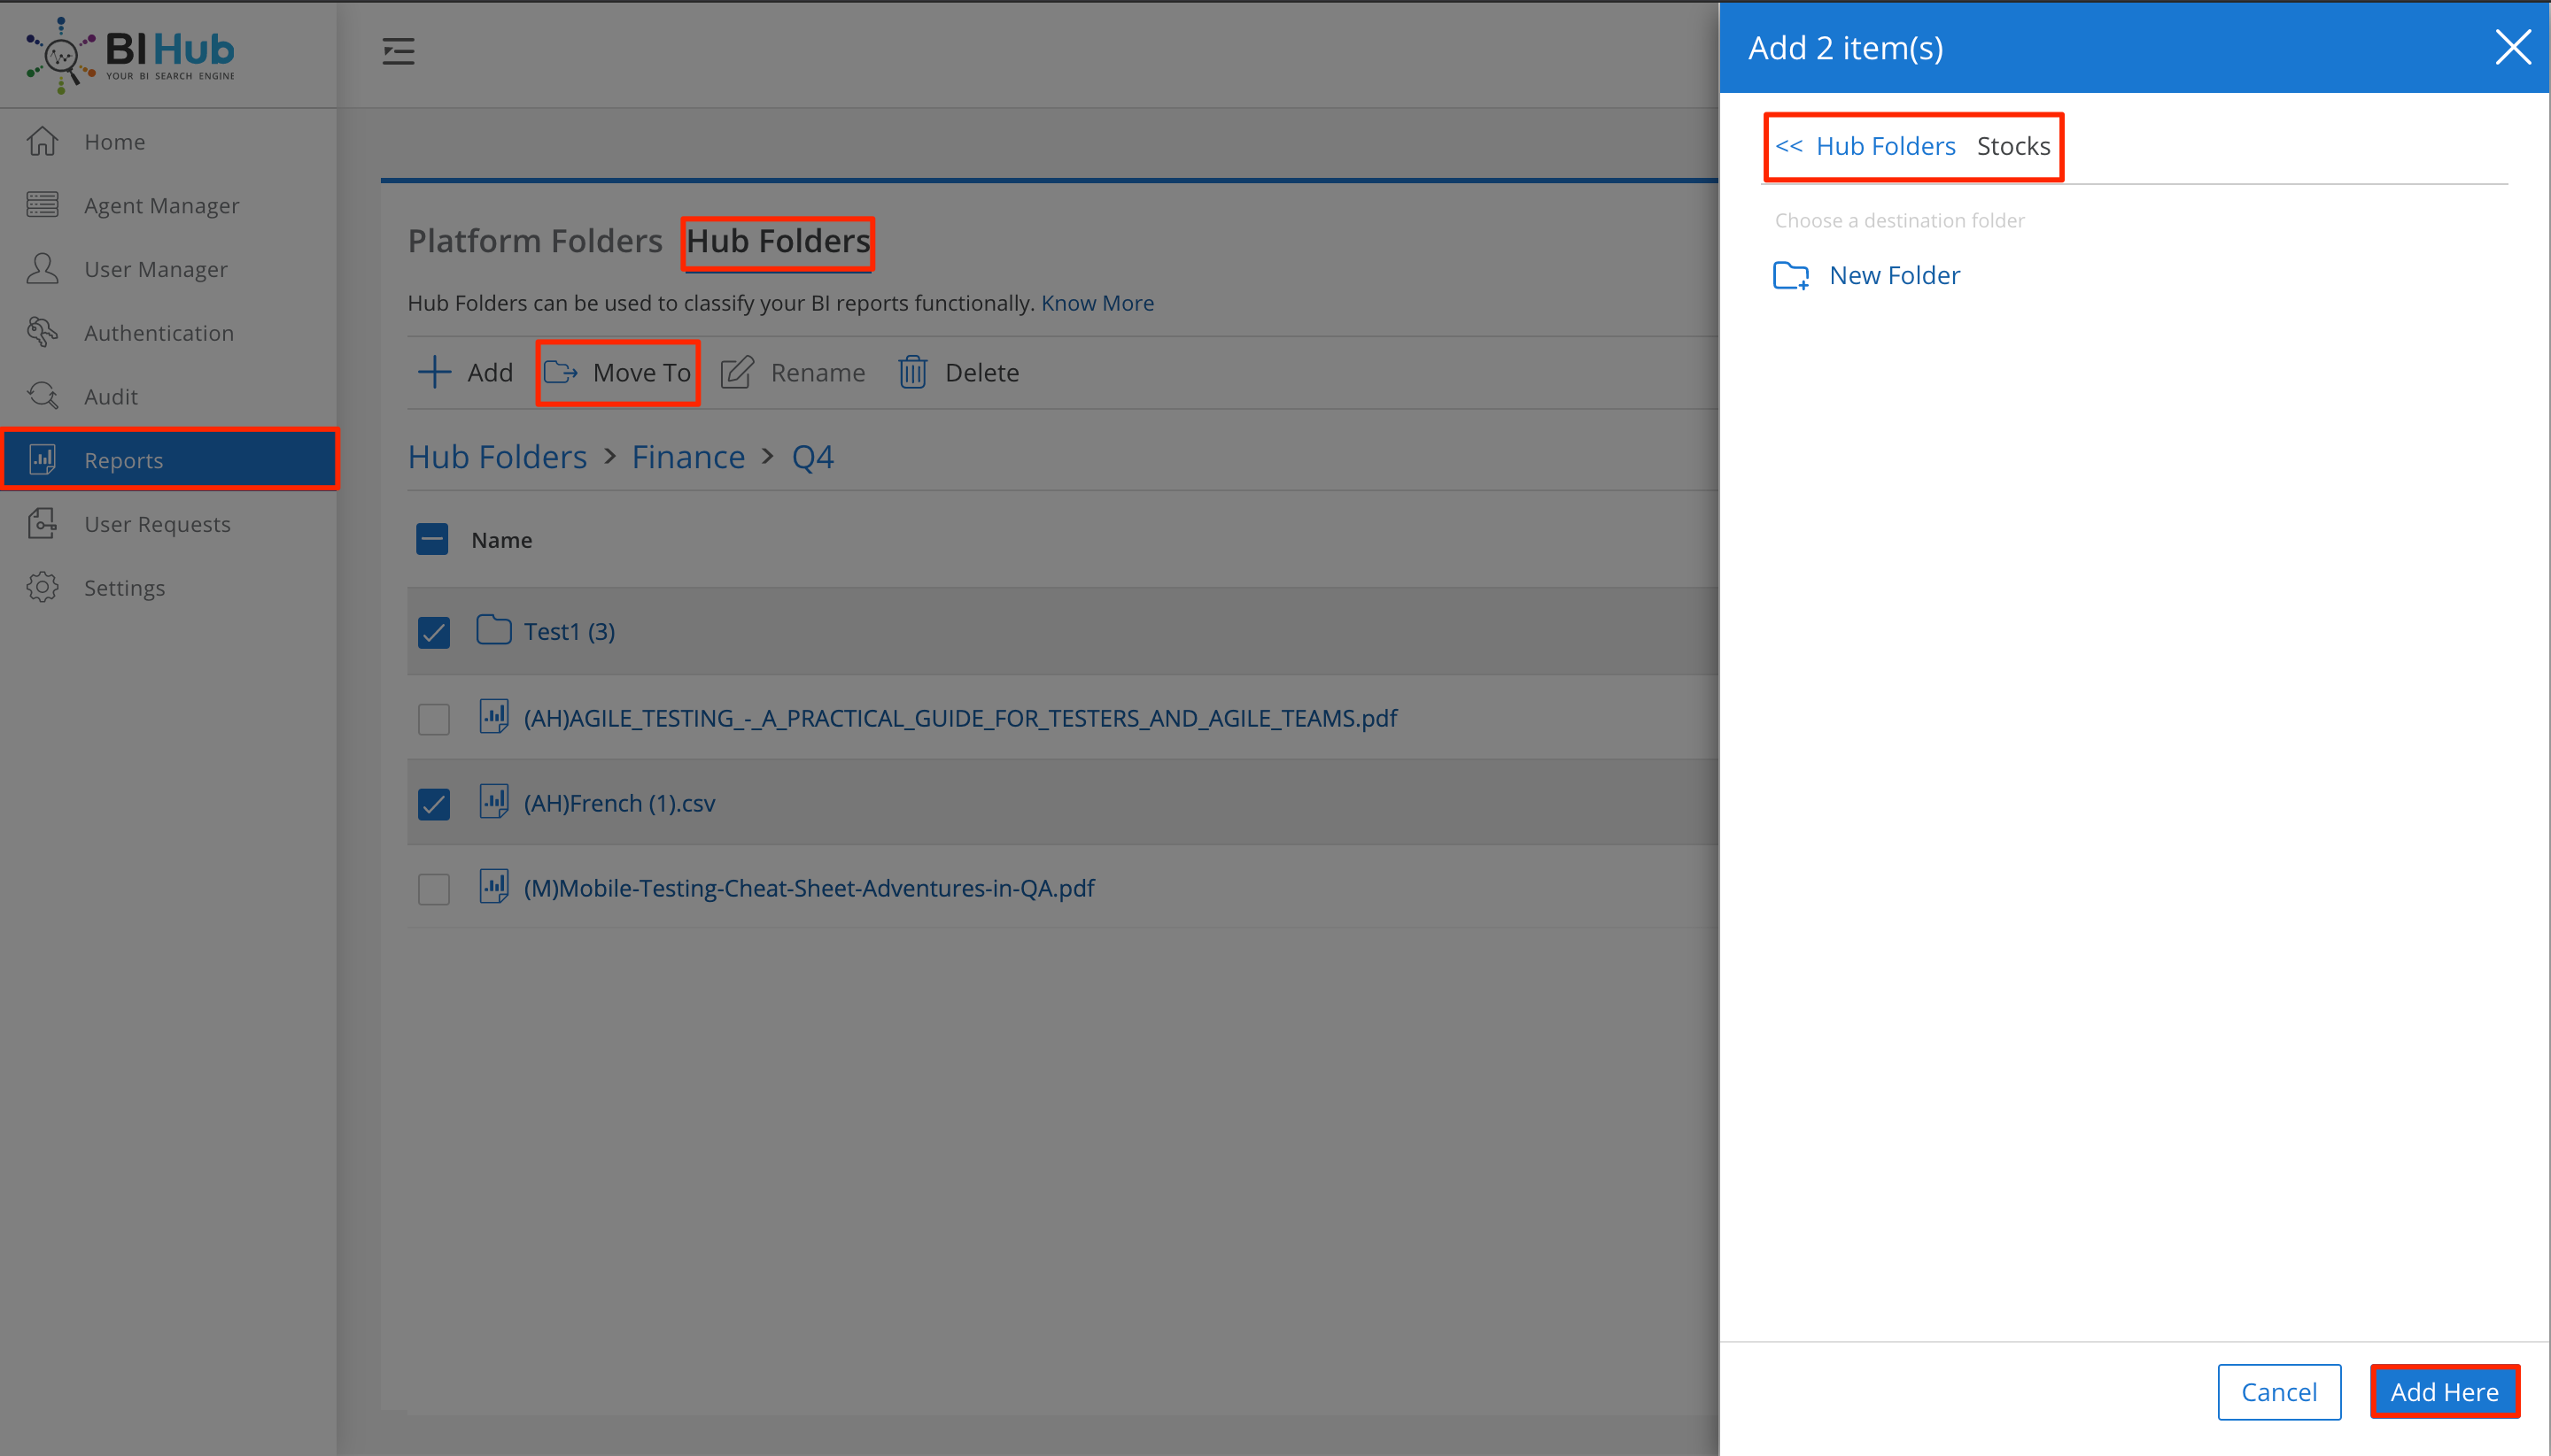2551x1456 pixels.
Task: Toggle checkbox for Test1 folder
Action: point(433,632)
